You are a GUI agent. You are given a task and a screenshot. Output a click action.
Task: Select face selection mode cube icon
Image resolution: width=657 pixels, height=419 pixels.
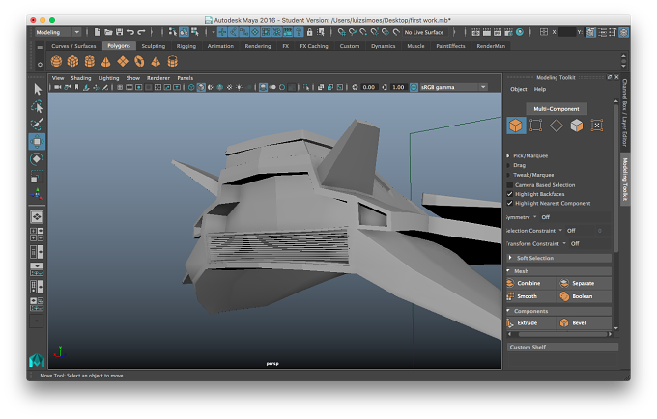(577, 126)
